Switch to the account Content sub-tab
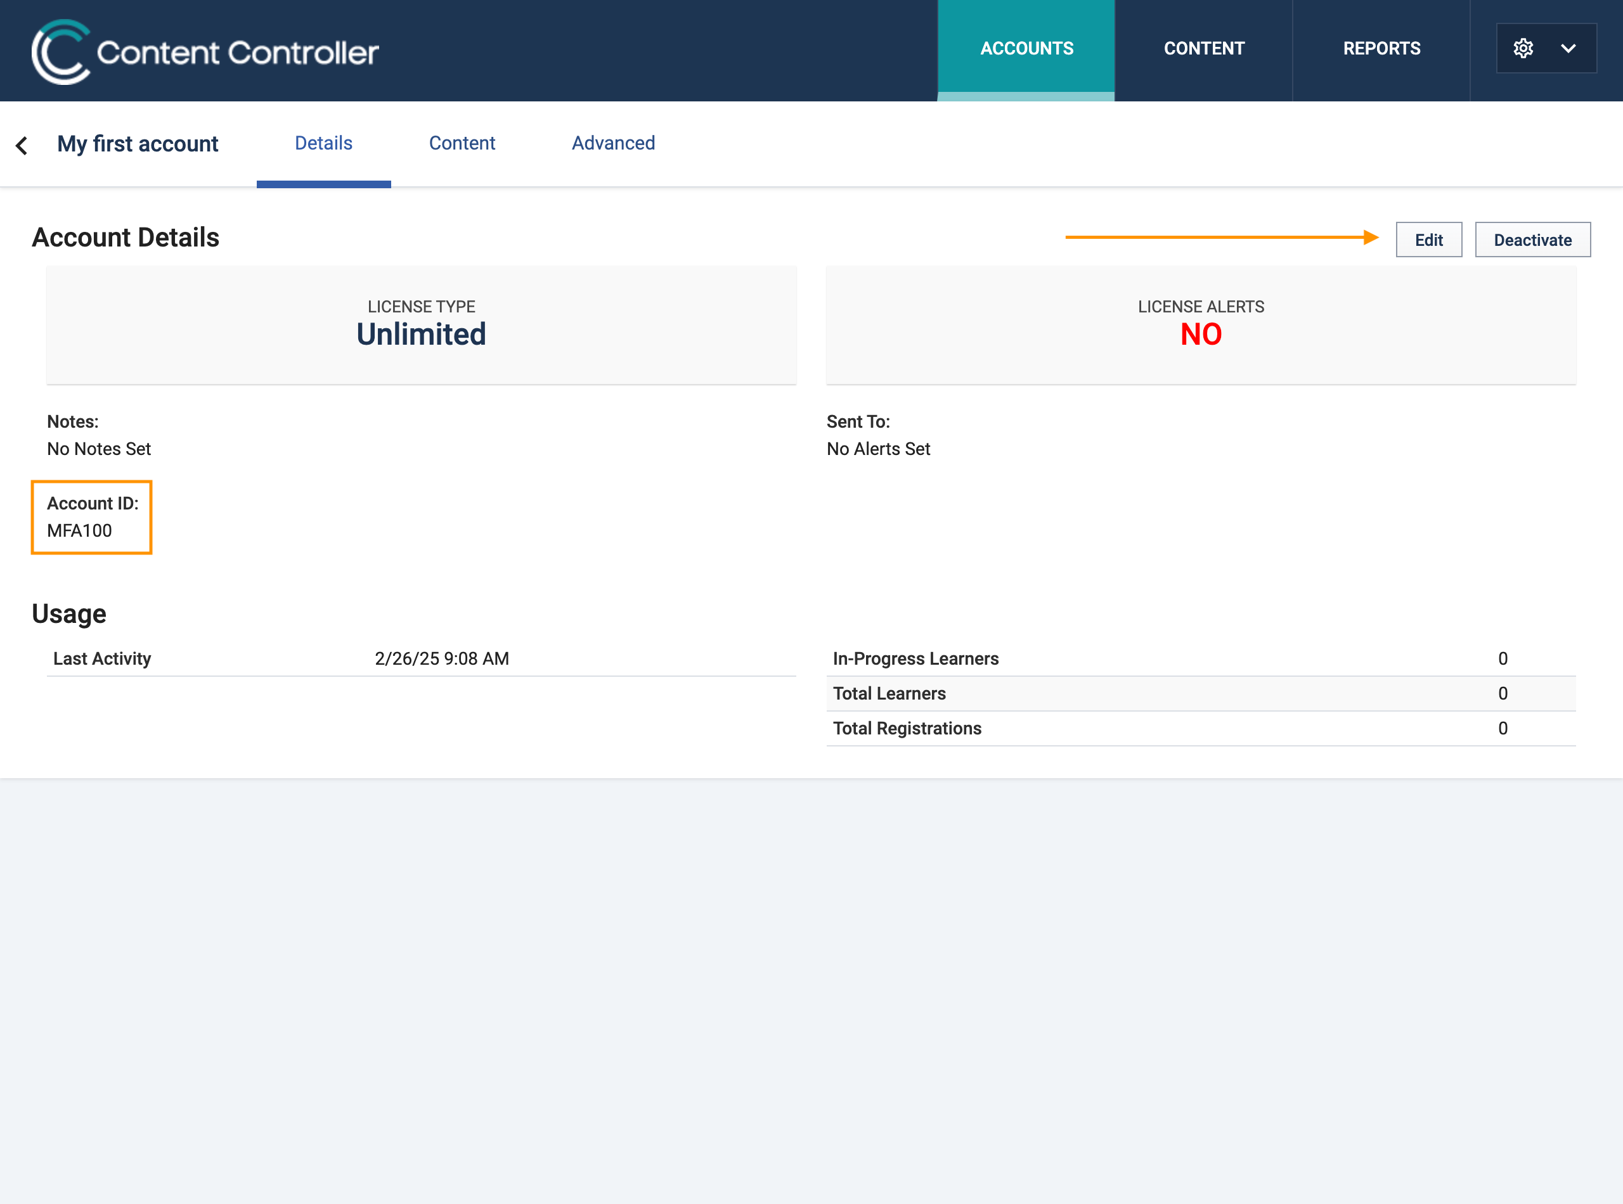The image size is (1623, 1204). [x=462, y=143]
